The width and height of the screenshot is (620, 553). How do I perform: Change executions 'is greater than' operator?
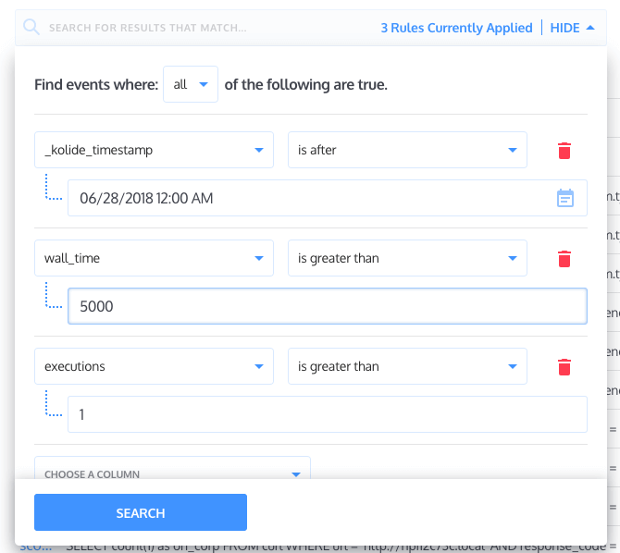(407, 366)
